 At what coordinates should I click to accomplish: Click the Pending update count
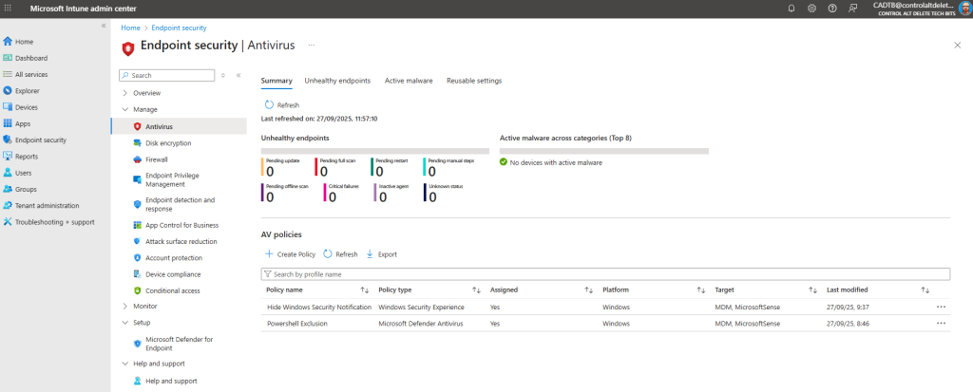(270, 172)
